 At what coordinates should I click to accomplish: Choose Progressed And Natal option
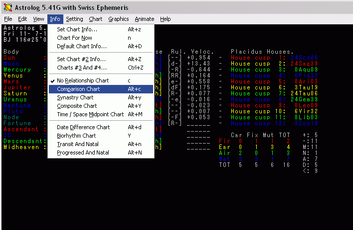pos(101,153)
